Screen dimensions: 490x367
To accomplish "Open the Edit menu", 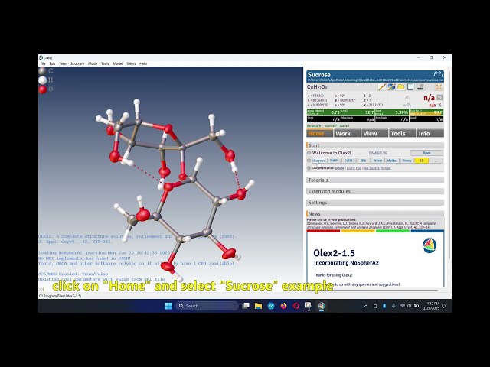I will (x=52, y=63).
